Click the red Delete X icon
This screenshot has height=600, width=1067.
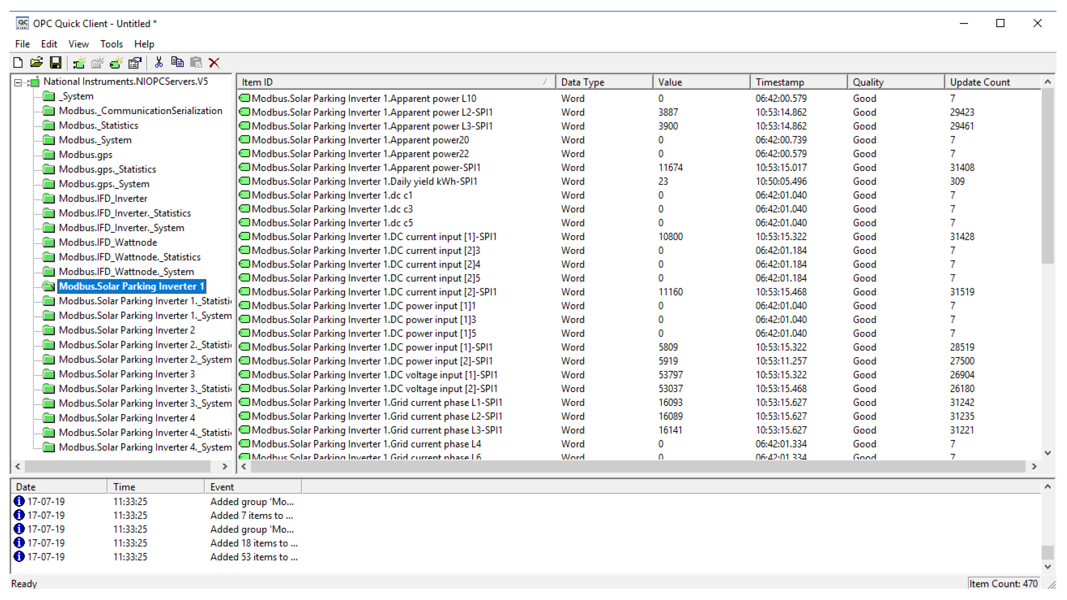coord(214,62)
